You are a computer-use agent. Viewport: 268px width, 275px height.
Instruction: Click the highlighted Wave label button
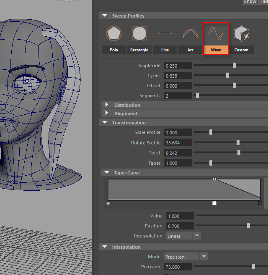coord(216,50)
